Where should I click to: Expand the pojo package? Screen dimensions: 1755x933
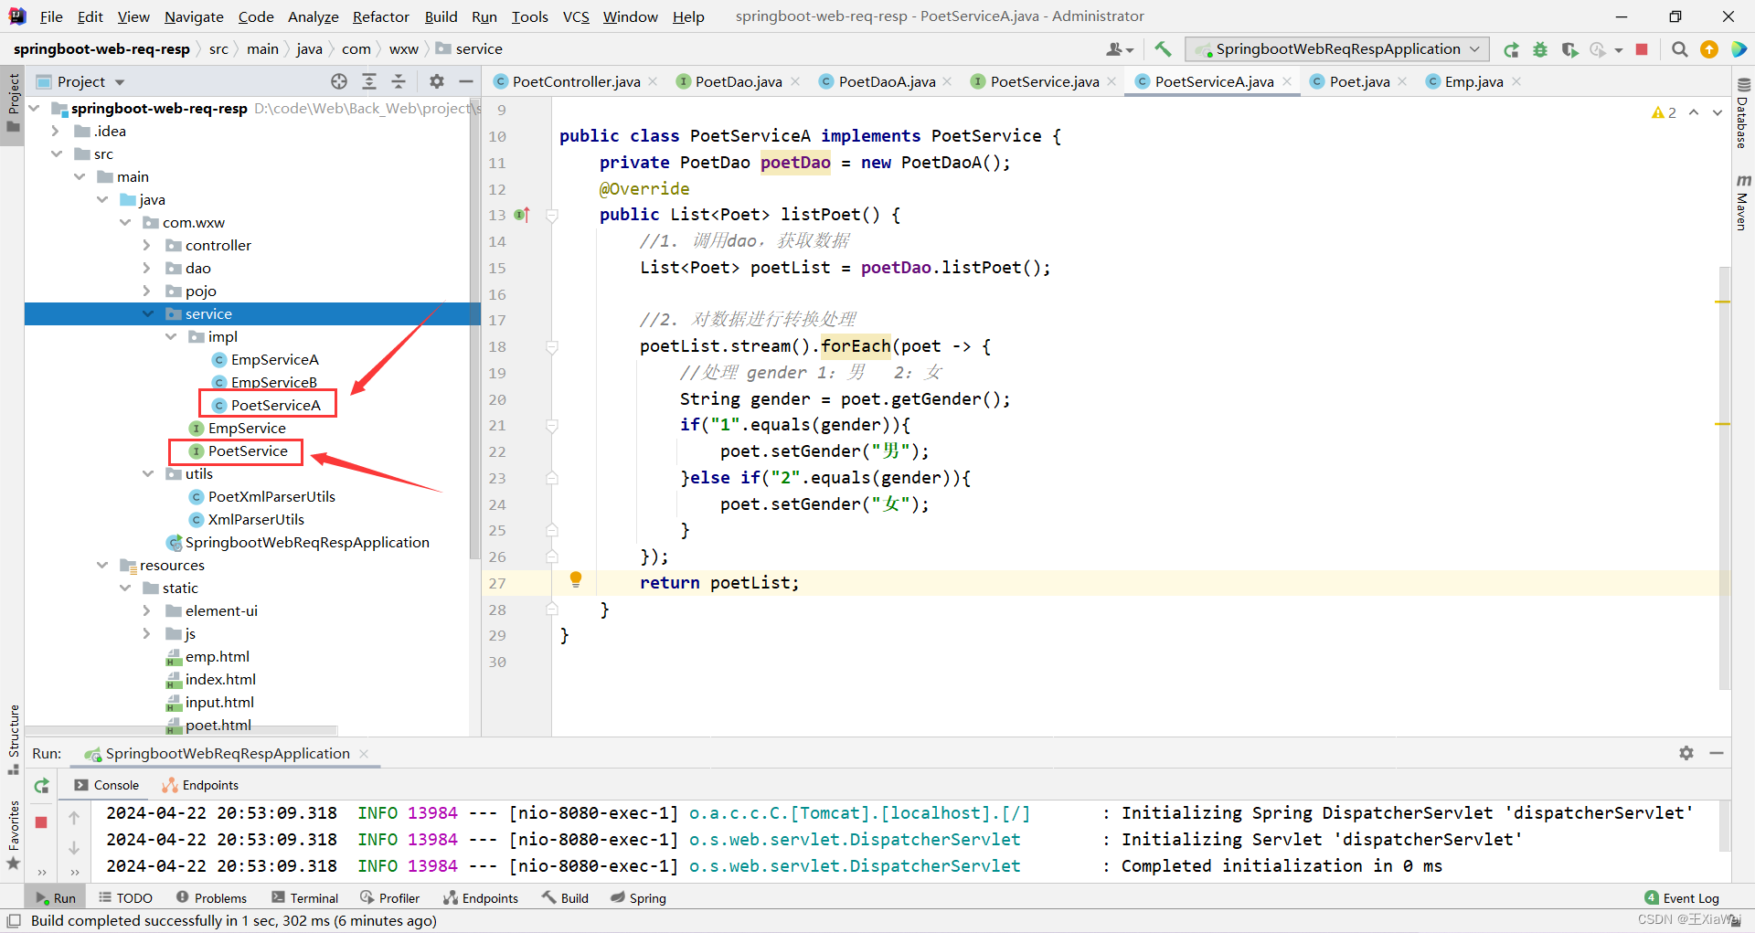[x=147, y=291]
